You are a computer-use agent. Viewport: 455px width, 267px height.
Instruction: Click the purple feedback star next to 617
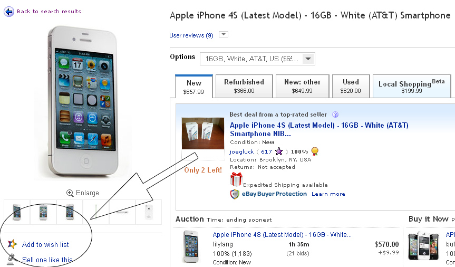click(278, 151)
